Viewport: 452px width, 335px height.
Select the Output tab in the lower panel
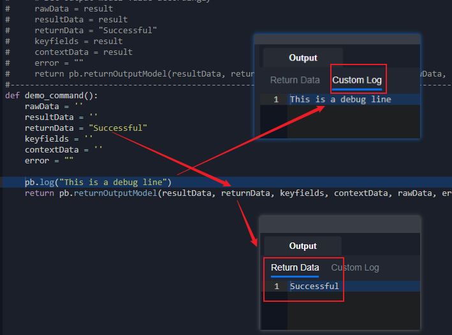tap(303, 246)
